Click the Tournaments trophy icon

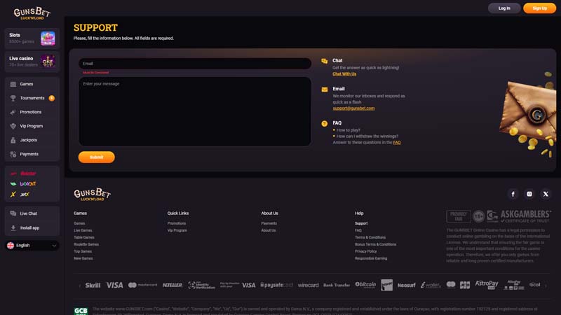click(13, 98)
